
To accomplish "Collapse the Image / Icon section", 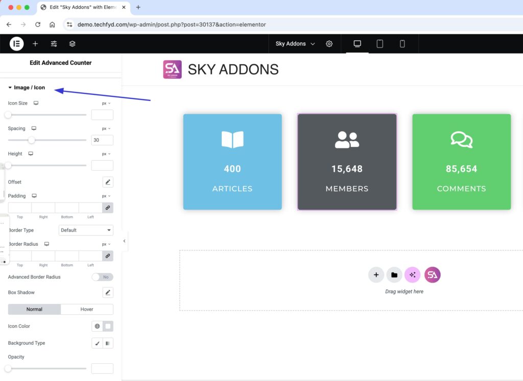I will (27, 88).
